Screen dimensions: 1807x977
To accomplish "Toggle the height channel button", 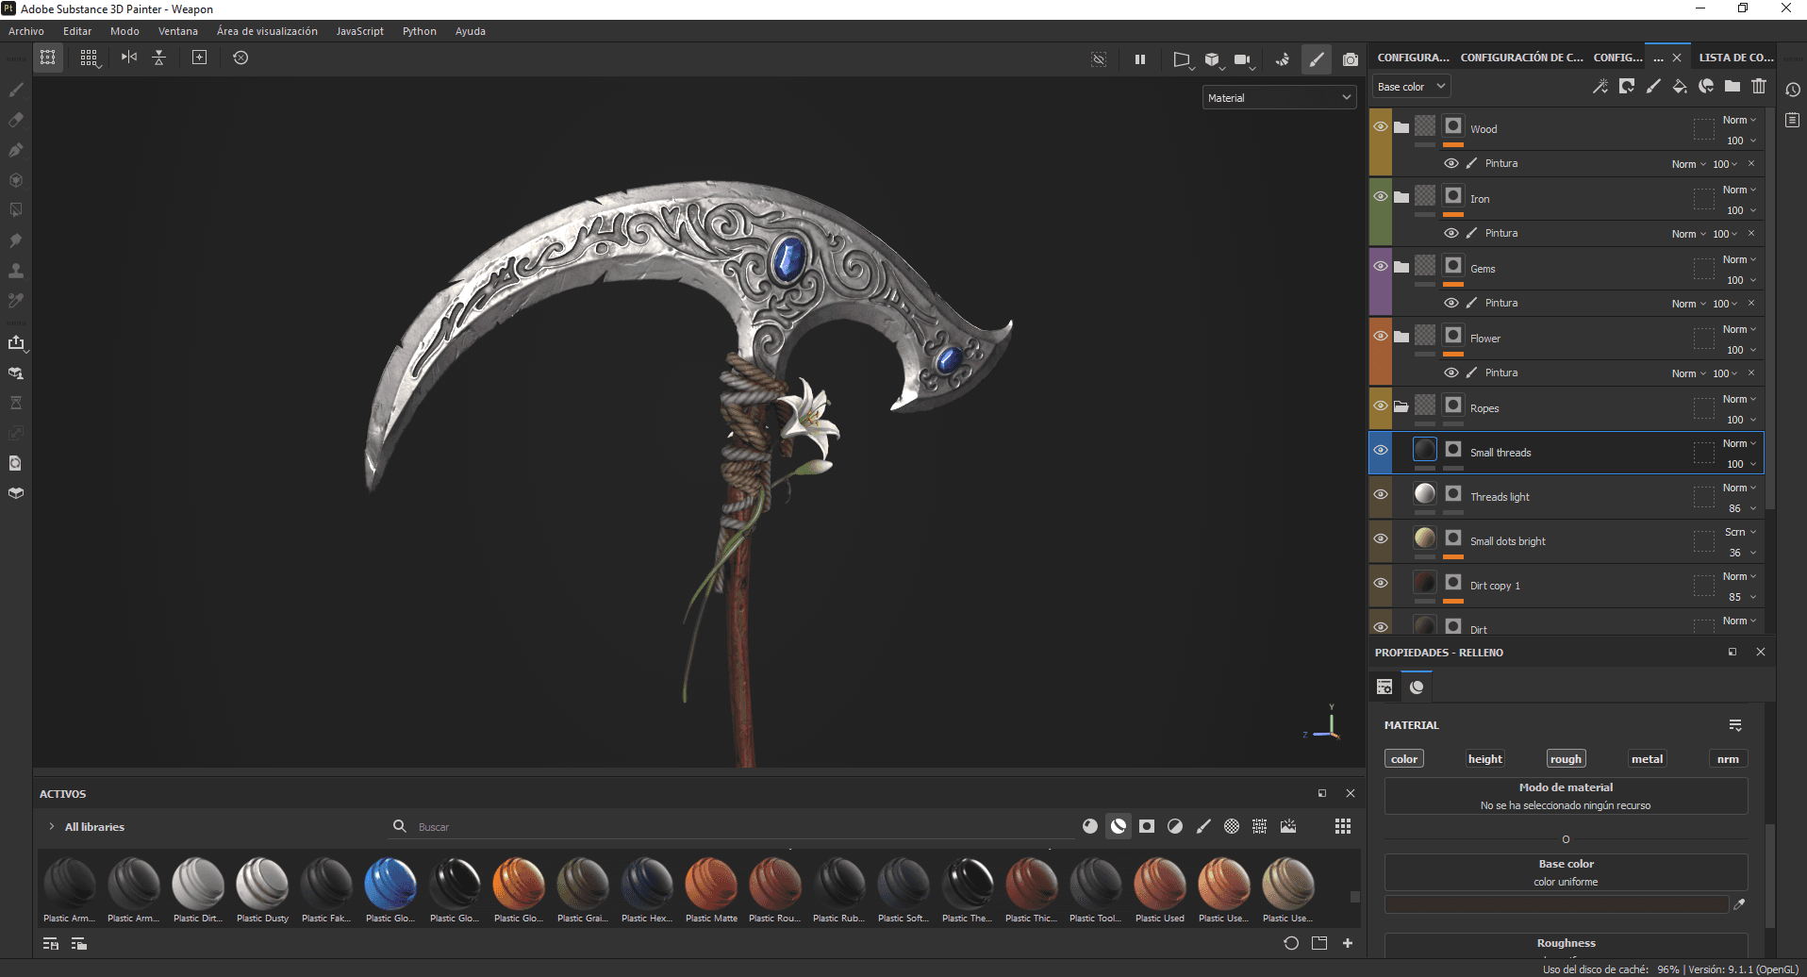I will click(x=1484, y=759).
